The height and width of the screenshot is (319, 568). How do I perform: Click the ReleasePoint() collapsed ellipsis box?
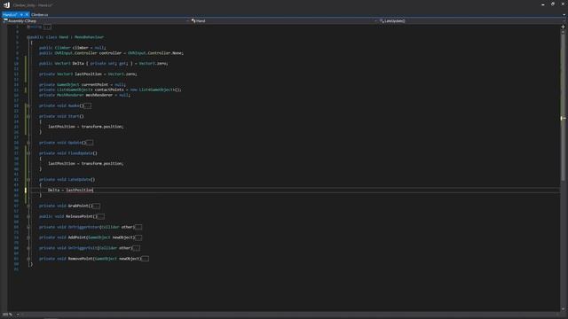tap(101, 216)
